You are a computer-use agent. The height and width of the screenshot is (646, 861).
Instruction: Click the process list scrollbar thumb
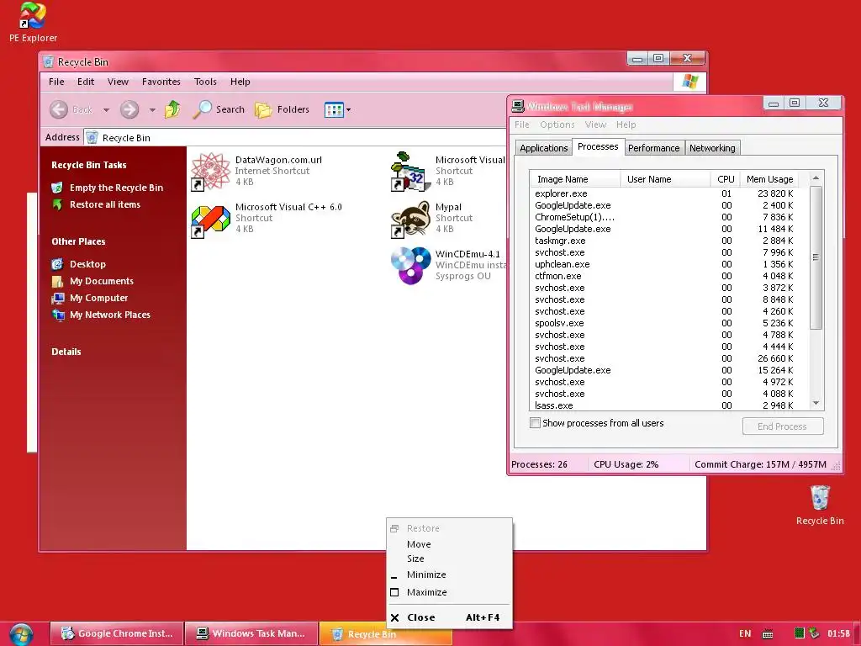816,257
